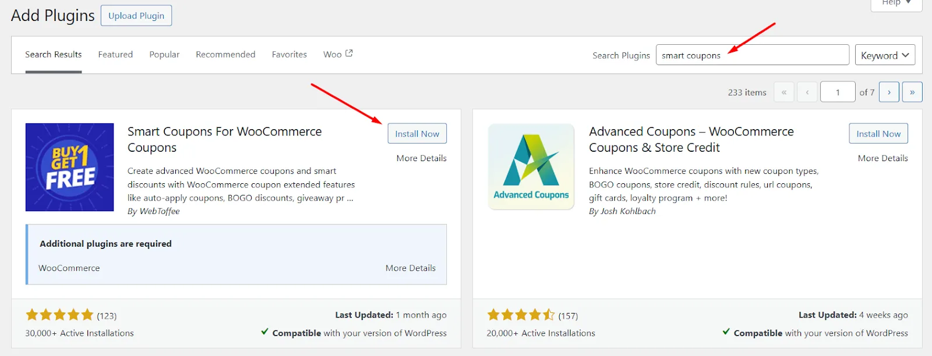Click the Add Plugins page heading

click(x=53, y=16)
